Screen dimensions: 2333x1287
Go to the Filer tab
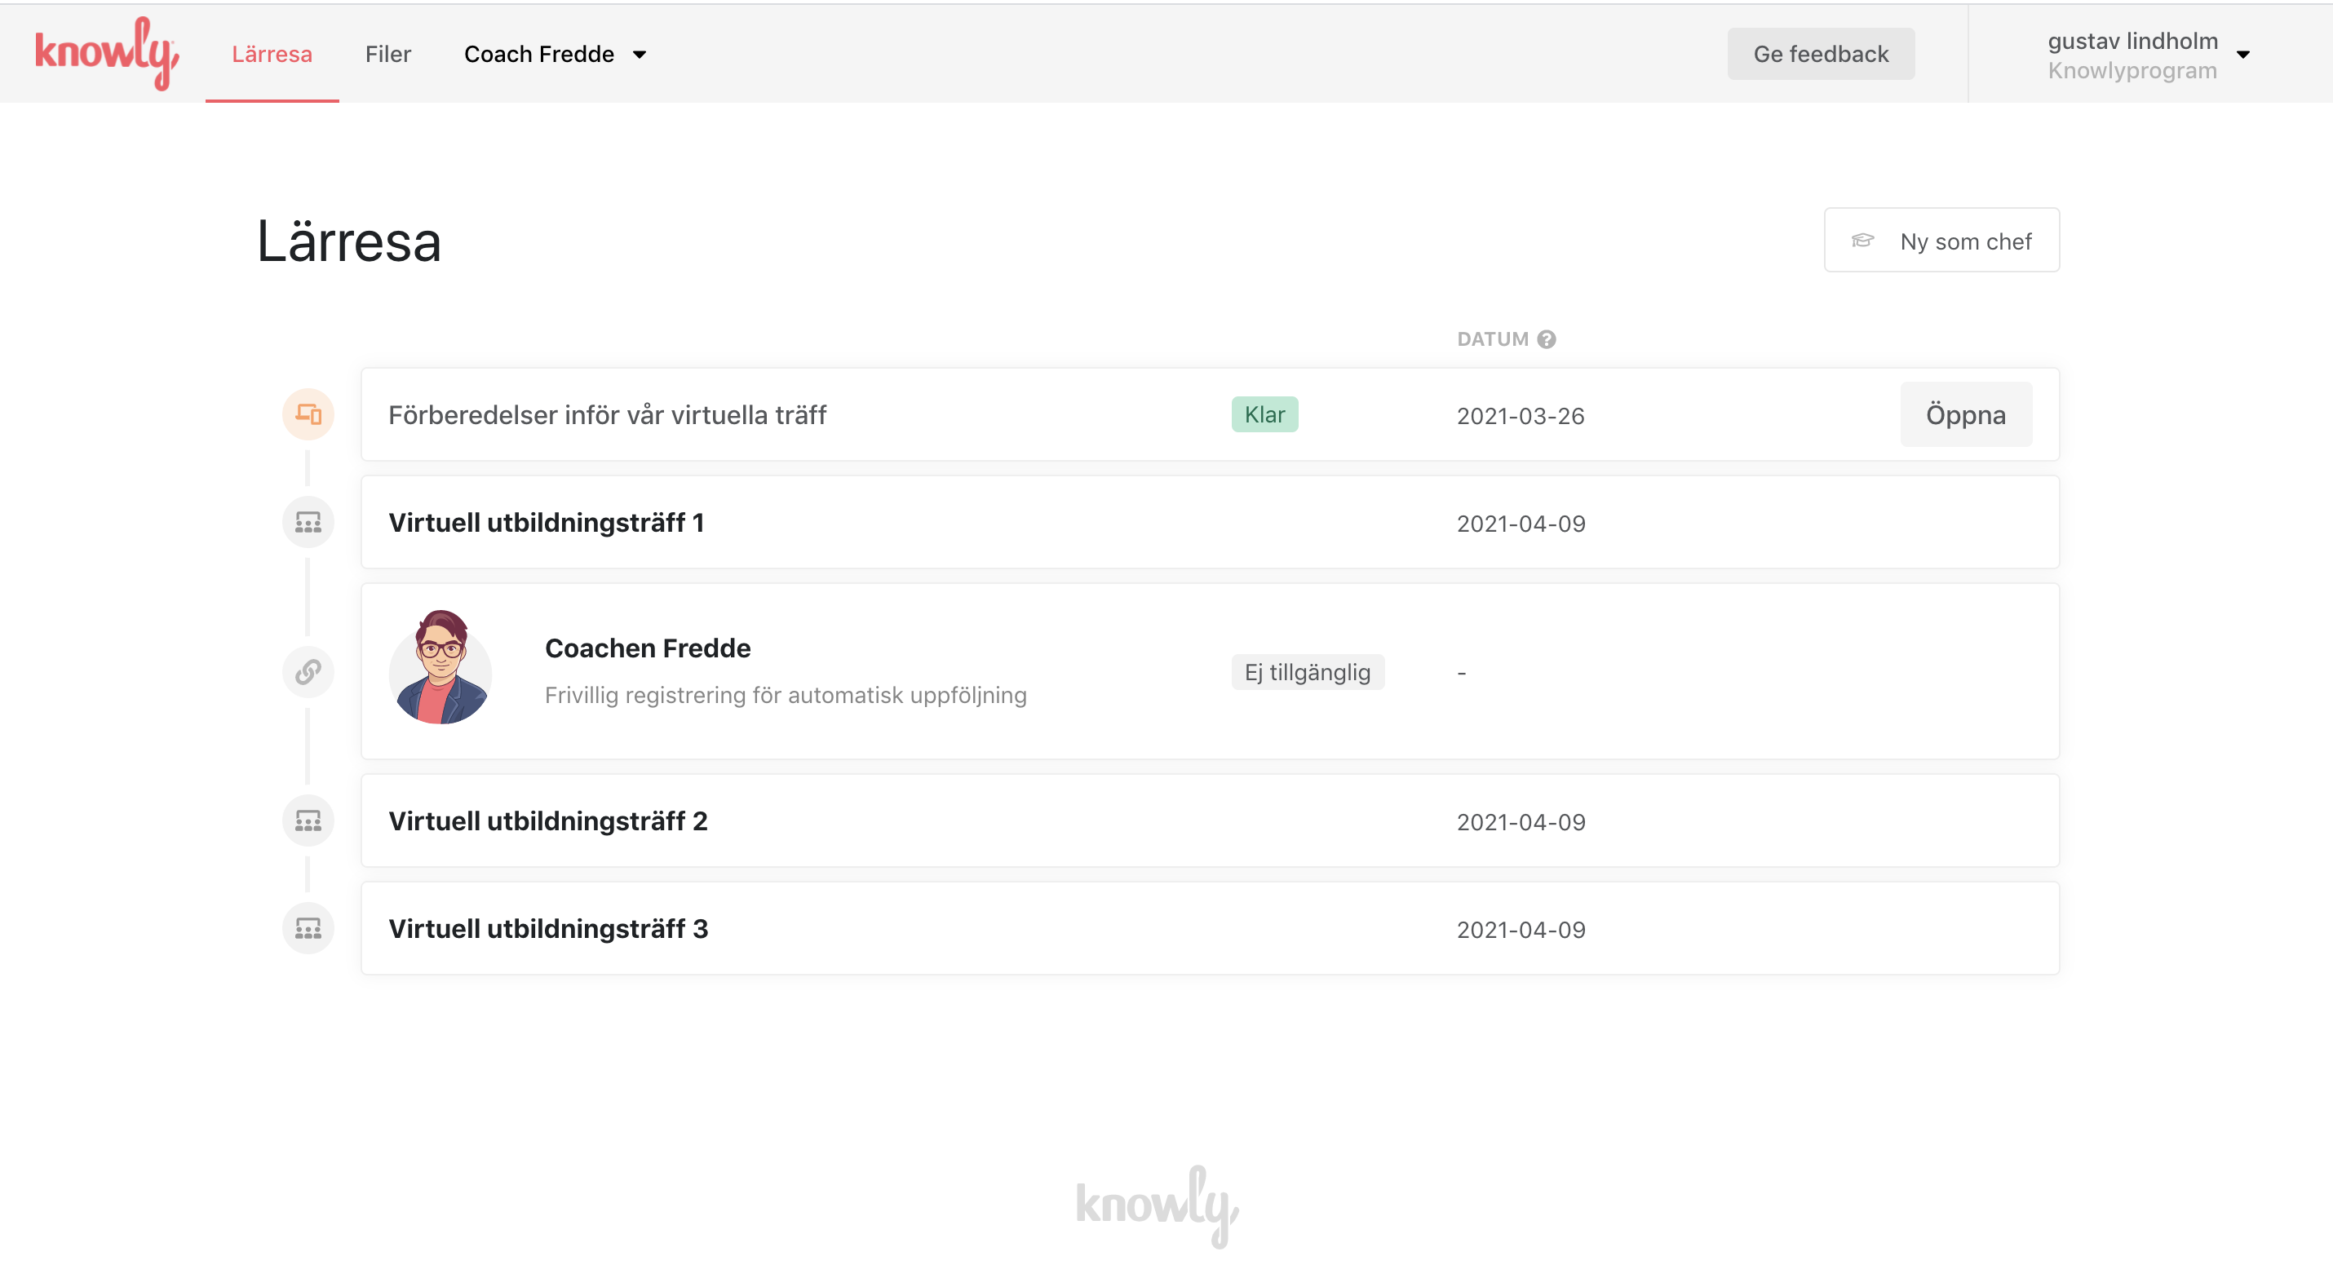tap(387, 55)
